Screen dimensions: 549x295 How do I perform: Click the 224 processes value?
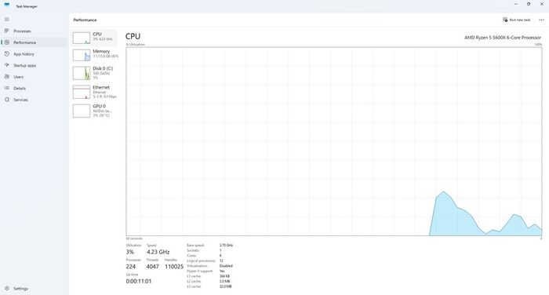pos(131,267)
